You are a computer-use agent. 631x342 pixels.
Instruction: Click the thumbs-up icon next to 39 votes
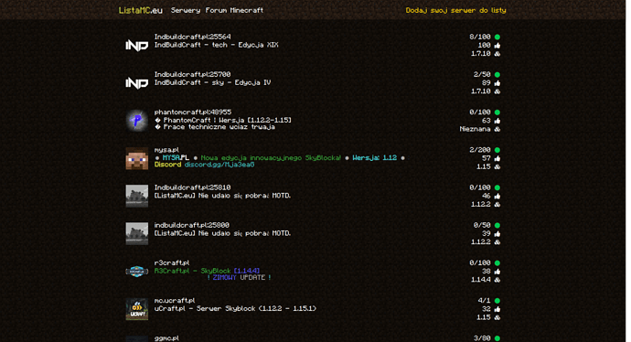[497, 234]
